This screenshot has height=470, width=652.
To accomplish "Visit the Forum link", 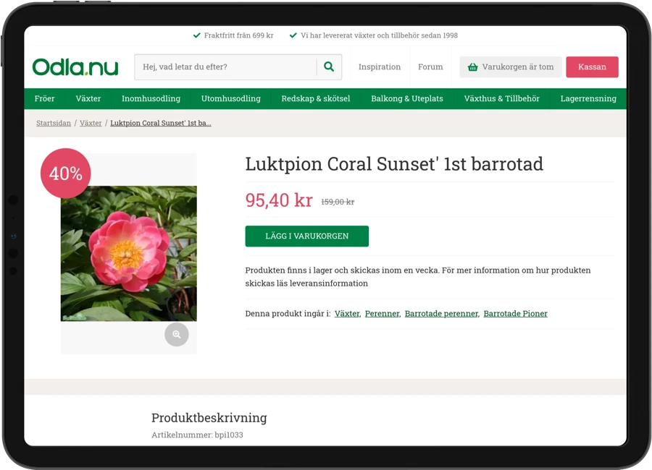I will [x=430, y=67].
